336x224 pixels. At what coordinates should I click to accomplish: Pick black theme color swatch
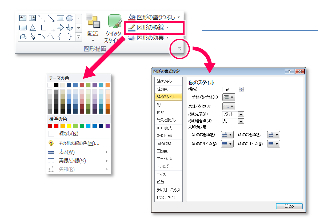[x=56, y=85]
